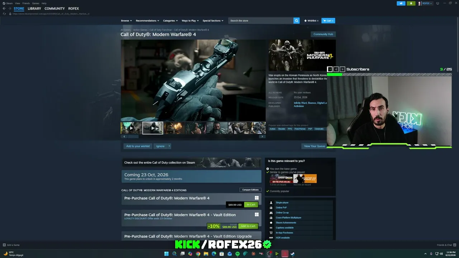459x258 pixels.
Task: Open the Windows Start menu
Action: (x=166, y=254)
